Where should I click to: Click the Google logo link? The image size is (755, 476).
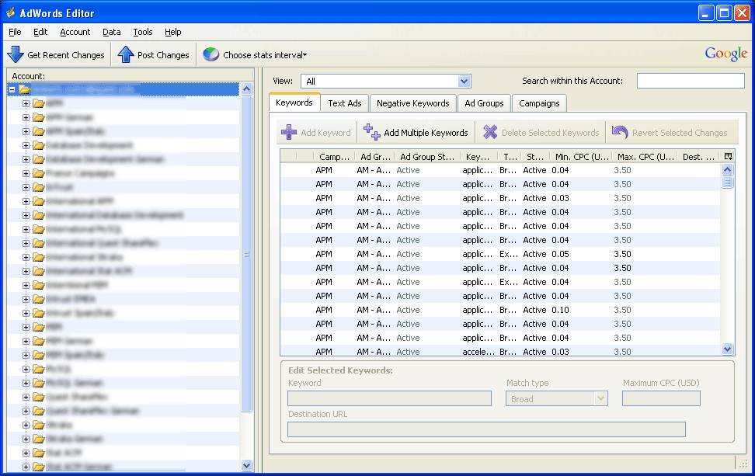tap(725, 54)
